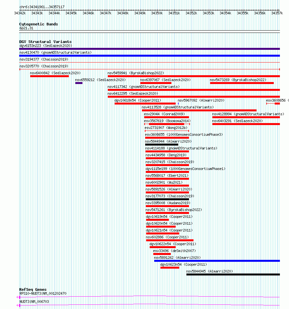Open nsv5844945 (Almarri2020) label
Screen dimensions: 289x309
click(209, 271)
